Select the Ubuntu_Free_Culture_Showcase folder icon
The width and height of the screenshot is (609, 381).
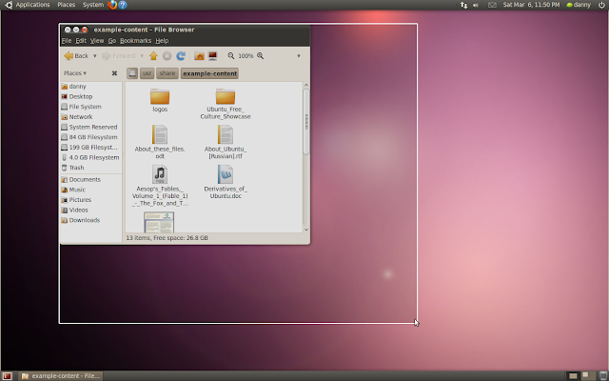tap(226, 96)
